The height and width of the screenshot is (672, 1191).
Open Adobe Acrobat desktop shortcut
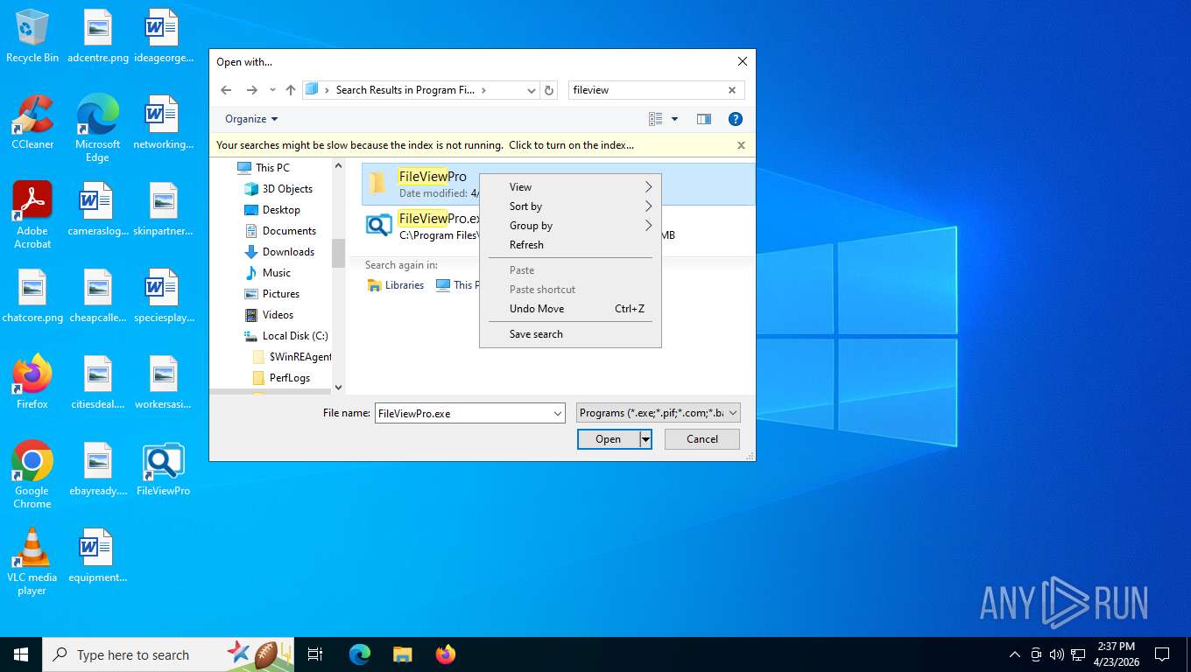pyautogui.click(x=32, y=215)
